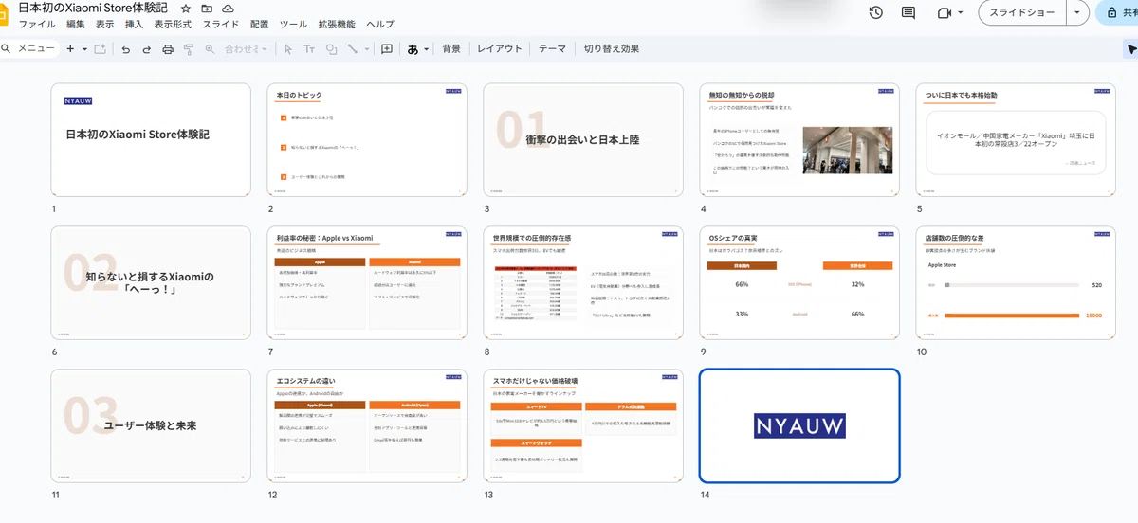This screenshot has width=1138, height=523.
Task: Open the 拡張機能 menu
Action: click(x=337, y=25)
